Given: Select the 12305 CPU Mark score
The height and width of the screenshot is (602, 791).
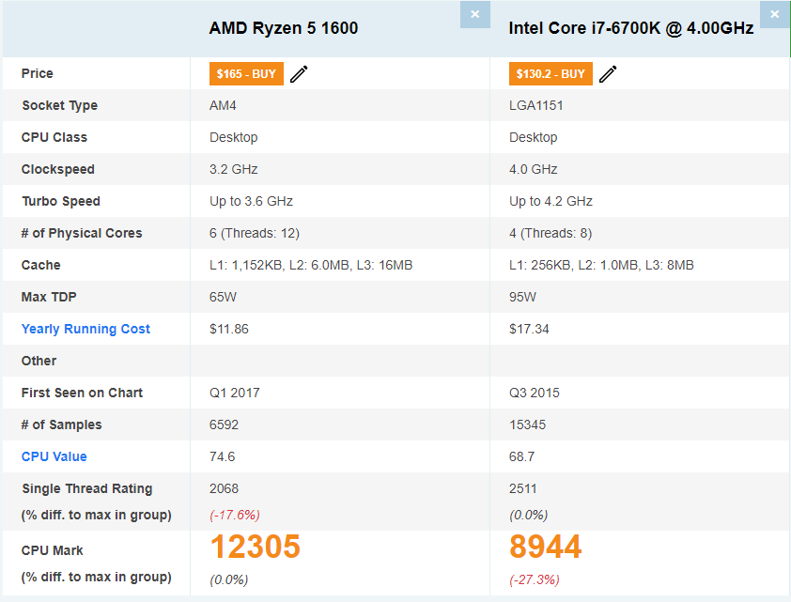Looking at the screenshot, I should (x=255, y=547).
